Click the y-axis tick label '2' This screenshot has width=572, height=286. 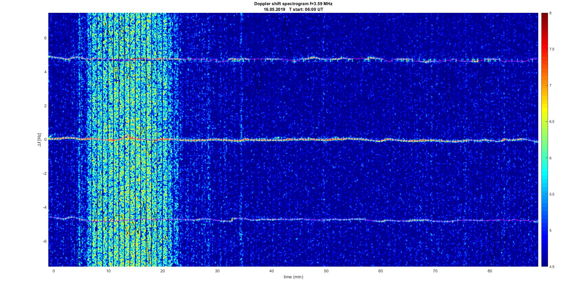(x=45, y=106)
